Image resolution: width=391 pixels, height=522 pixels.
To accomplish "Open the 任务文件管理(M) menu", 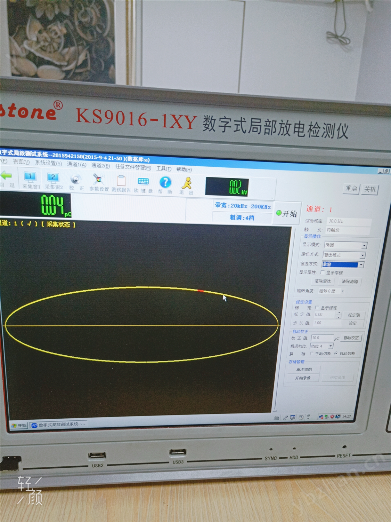I will [133, 167].
